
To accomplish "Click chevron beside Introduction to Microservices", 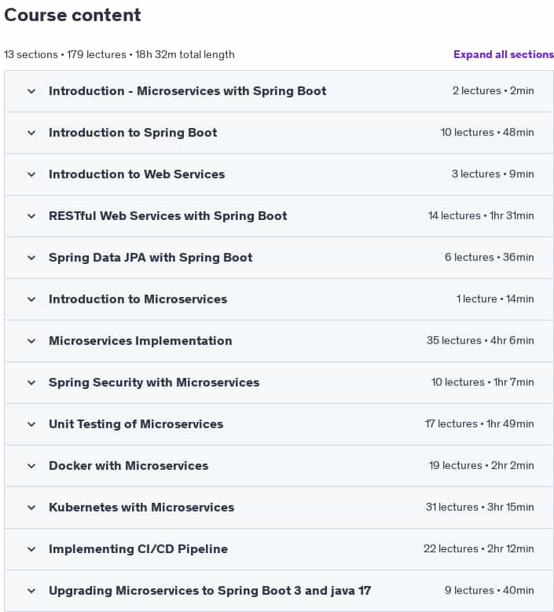I will [x=31, y=299].
